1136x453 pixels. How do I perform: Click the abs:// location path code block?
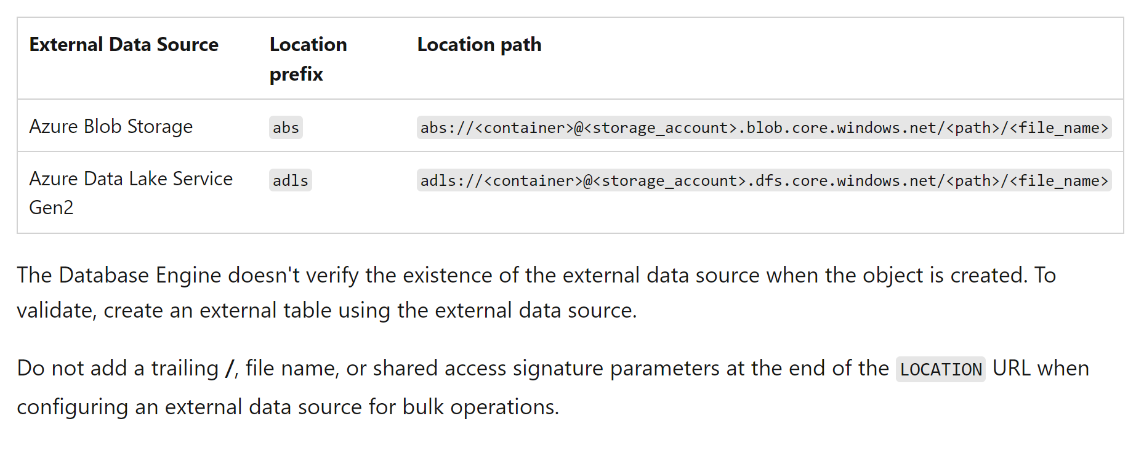pos(763,127)
